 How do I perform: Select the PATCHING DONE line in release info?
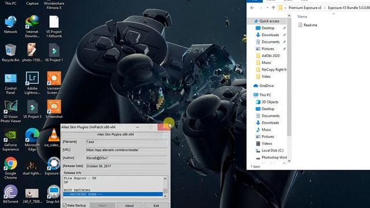[x=113, y=194]
